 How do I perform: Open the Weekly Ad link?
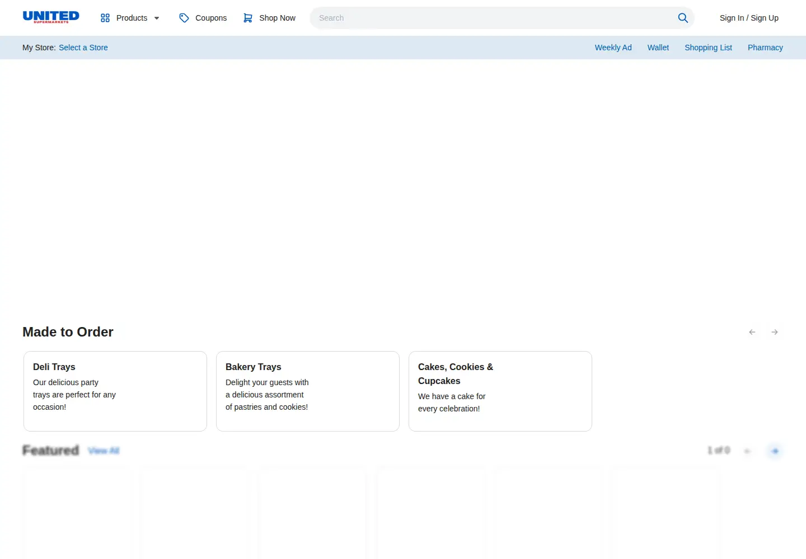(613, 48)
